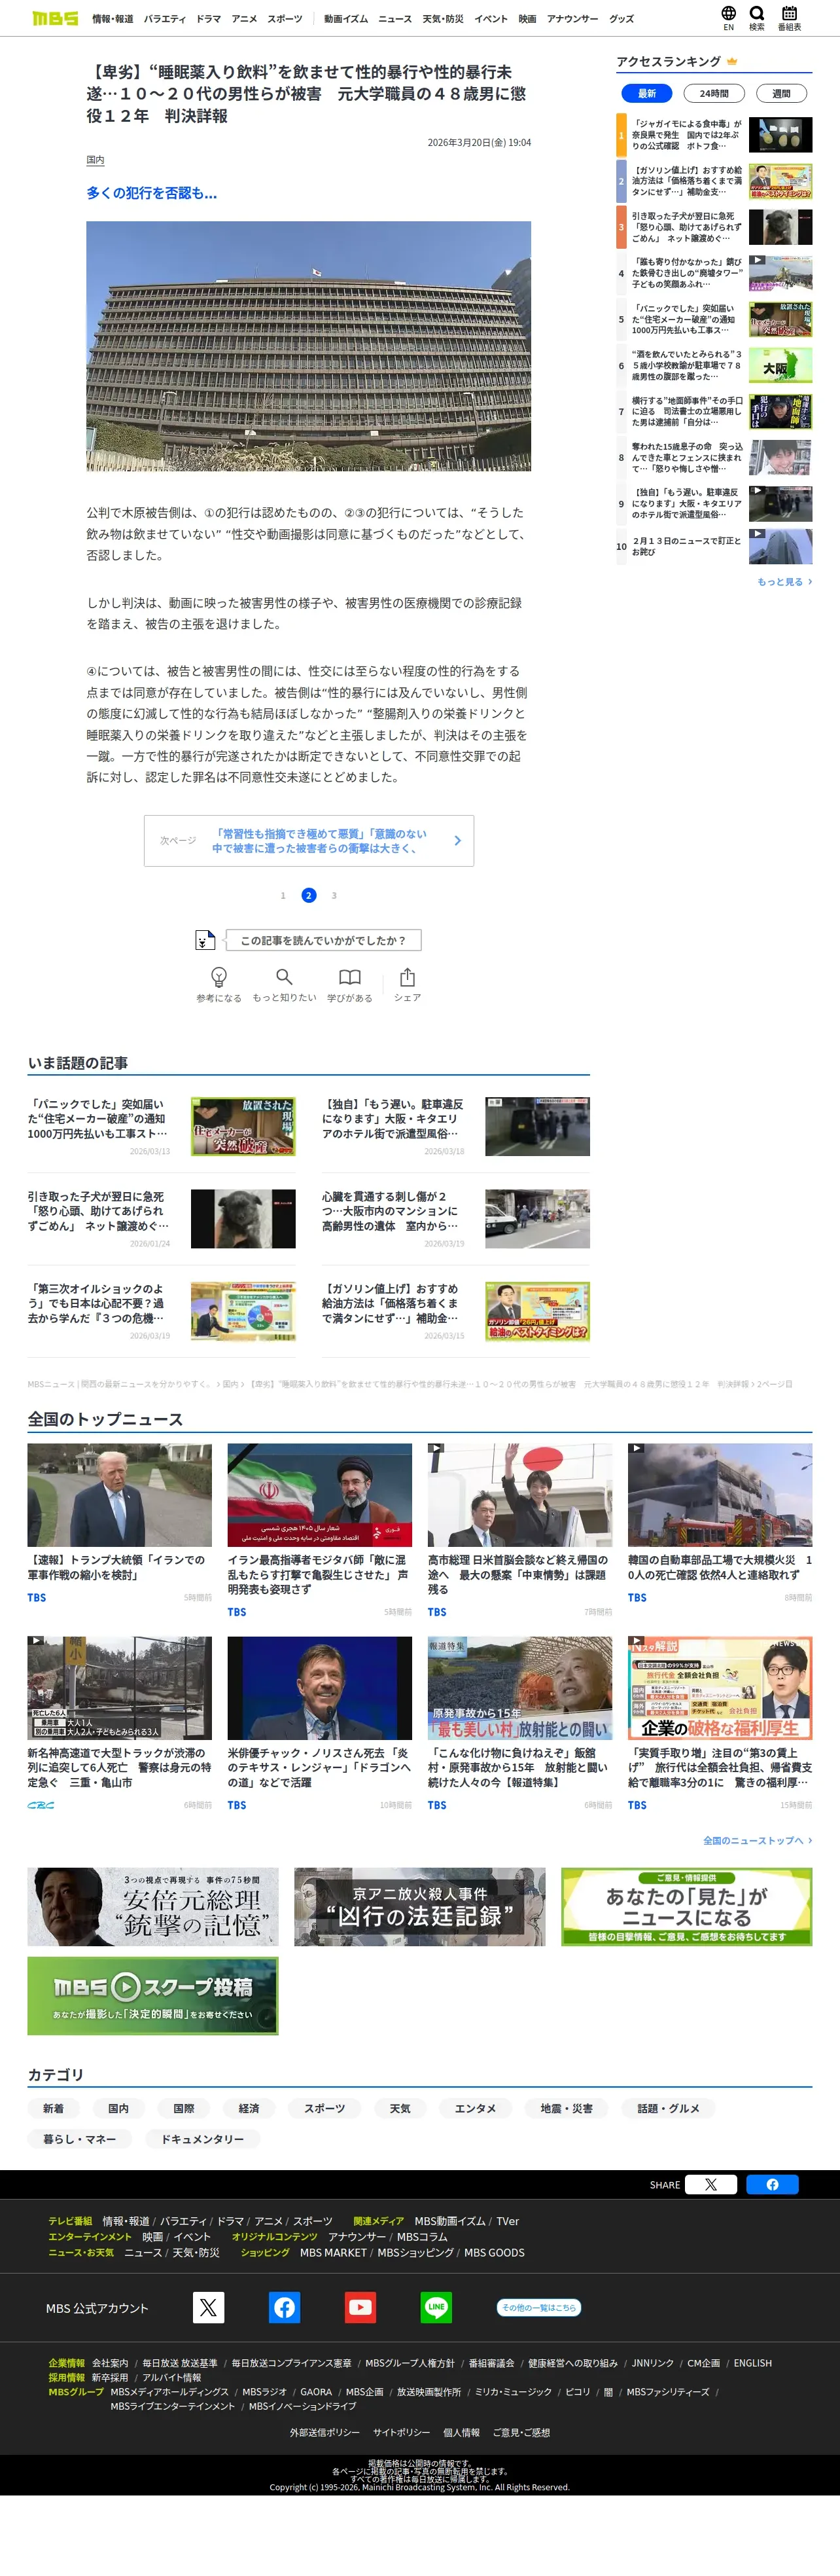Open the 個人情報 footer link

(x=461, y=2432)
